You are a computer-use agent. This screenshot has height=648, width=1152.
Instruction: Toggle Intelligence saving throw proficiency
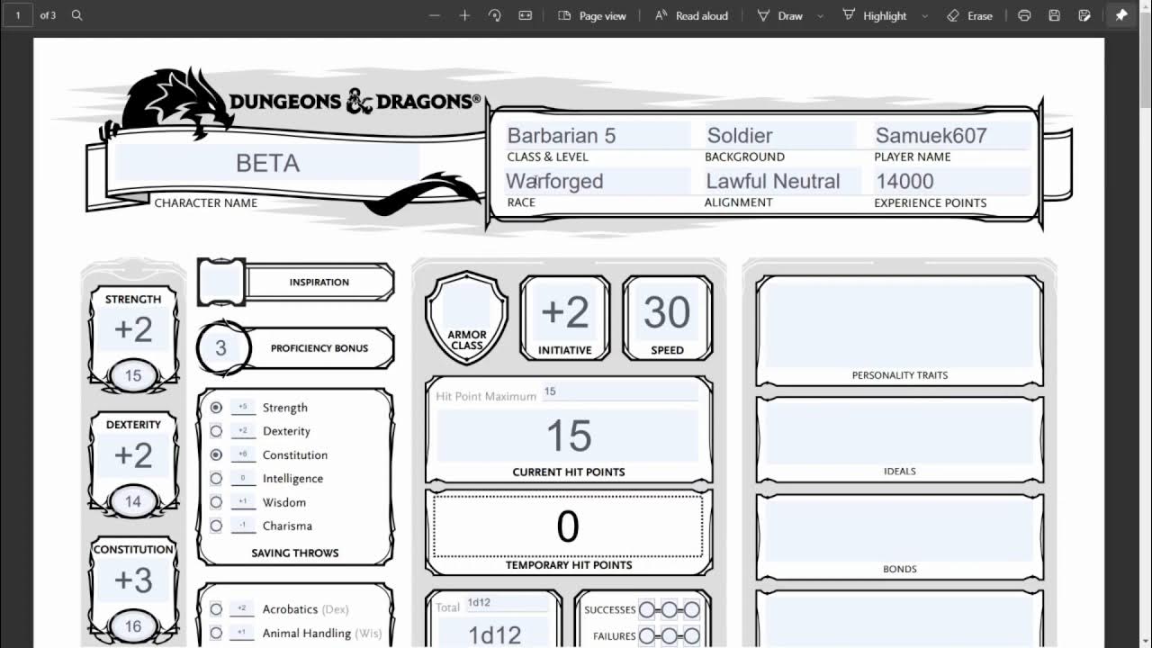click(x=216, y=478)
